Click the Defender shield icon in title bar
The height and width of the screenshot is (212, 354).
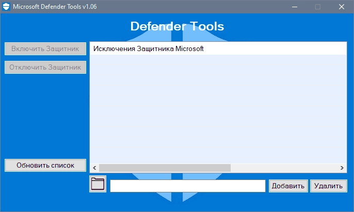click(x=6, y=7)
